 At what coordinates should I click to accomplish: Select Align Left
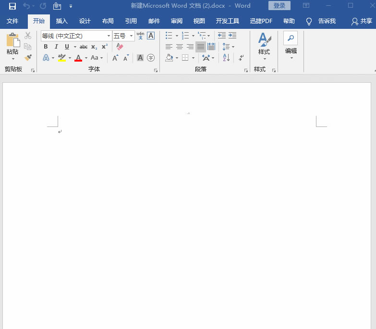point(169,47)
